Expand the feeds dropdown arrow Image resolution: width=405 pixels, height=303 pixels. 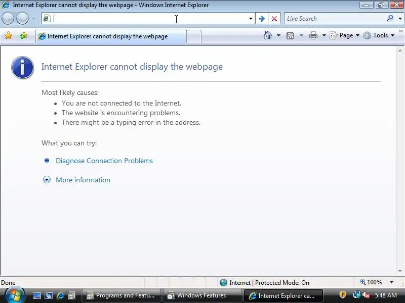[301, 35]
